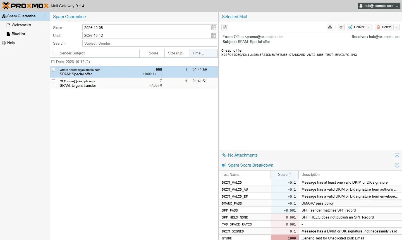
Task: Open Help from the sidebar
Action: [11, 43]
